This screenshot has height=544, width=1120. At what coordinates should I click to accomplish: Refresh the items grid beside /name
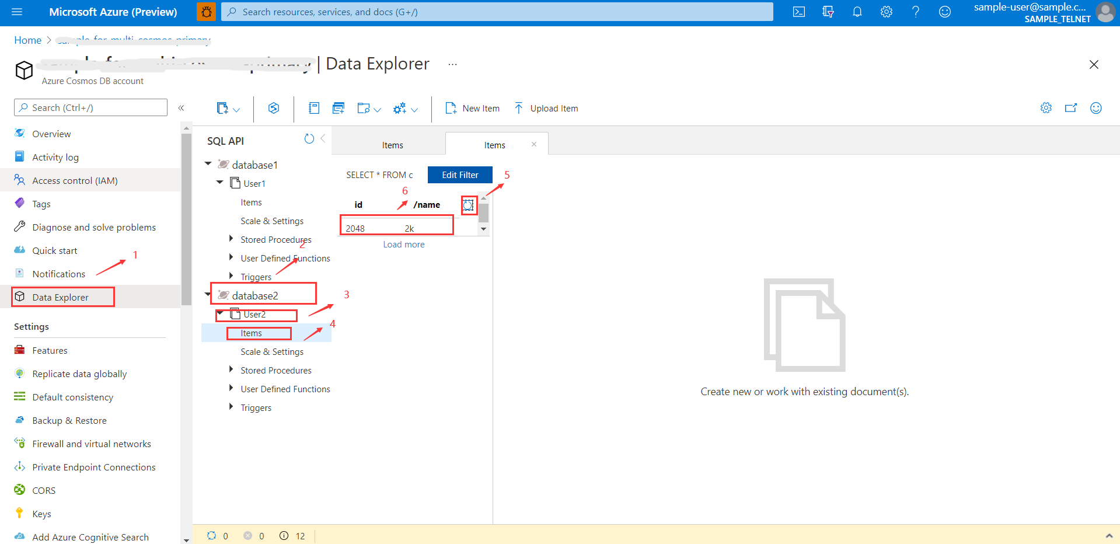point(468,205)
